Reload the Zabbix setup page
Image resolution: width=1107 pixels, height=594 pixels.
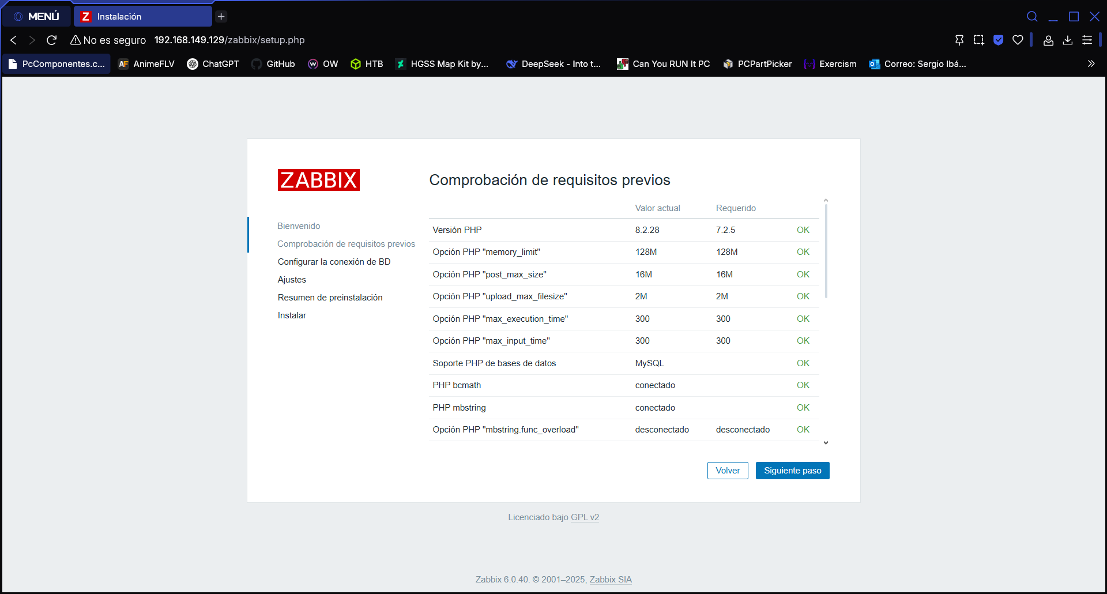pos(51,40)
